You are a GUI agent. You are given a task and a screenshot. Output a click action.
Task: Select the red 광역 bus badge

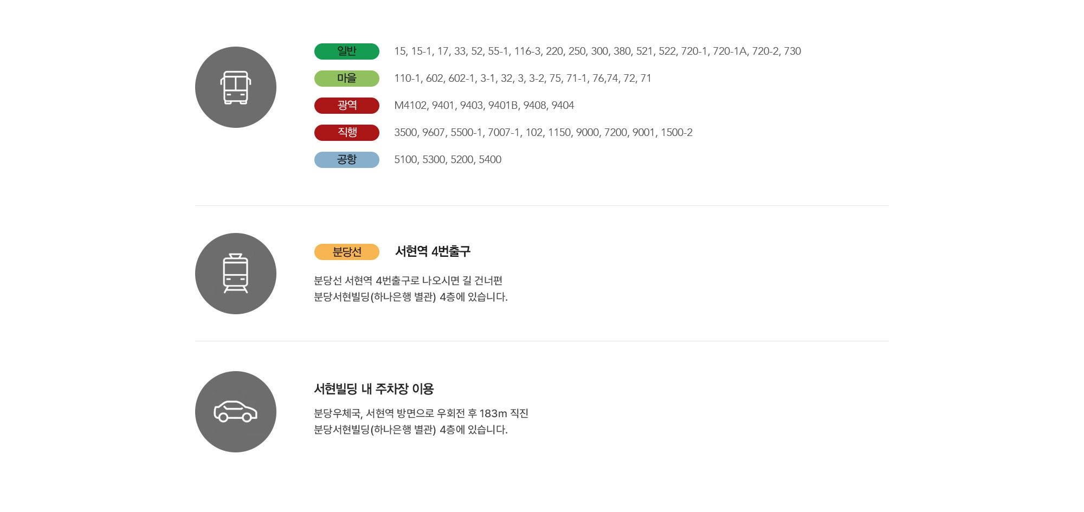pyautogui.click(x=347, y=106)
